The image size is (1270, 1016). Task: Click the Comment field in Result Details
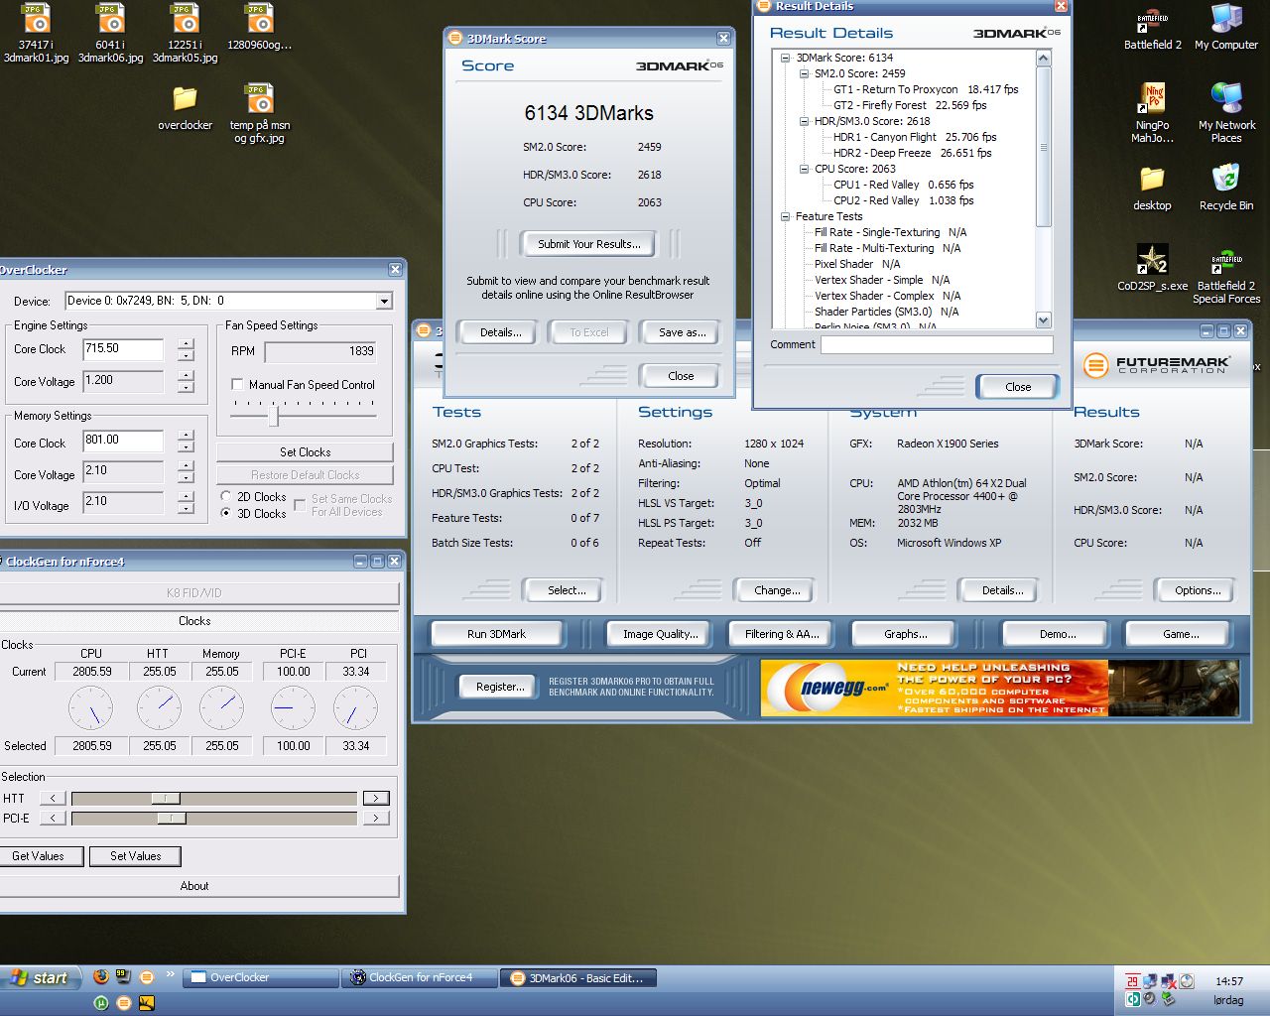pyautogui.click(x=937, y=344)
